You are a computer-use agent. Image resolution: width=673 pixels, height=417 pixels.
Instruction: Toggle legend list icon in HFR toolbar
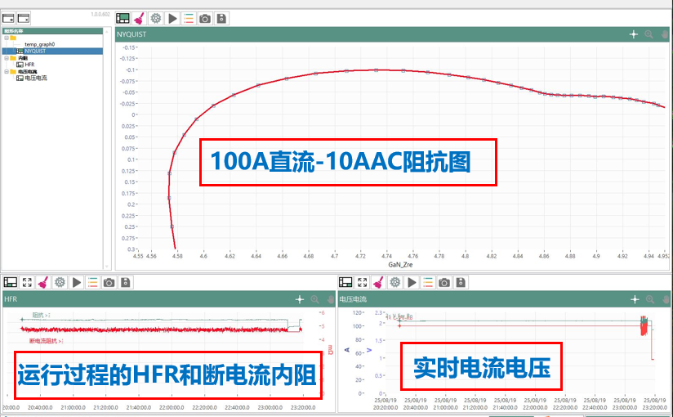coord(93,282)
